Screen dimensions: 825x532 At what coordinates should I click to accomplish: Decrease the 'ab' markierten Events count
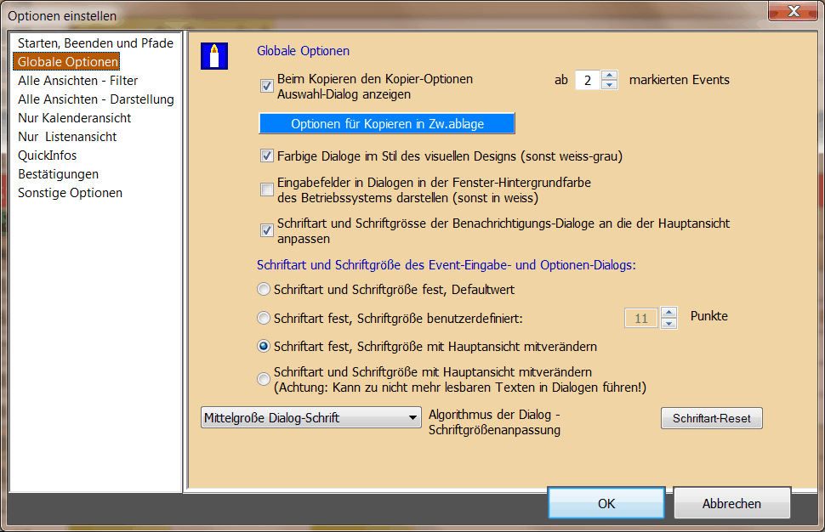pos(609,85)
